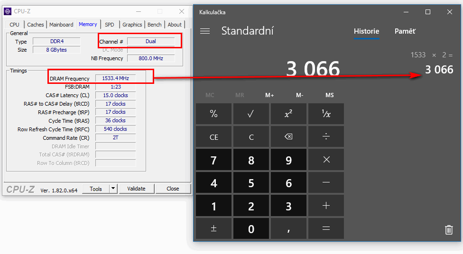The image size is (463, 254).
Task: Open the SPD tab in CPU-Z
Action: point(110,25)
